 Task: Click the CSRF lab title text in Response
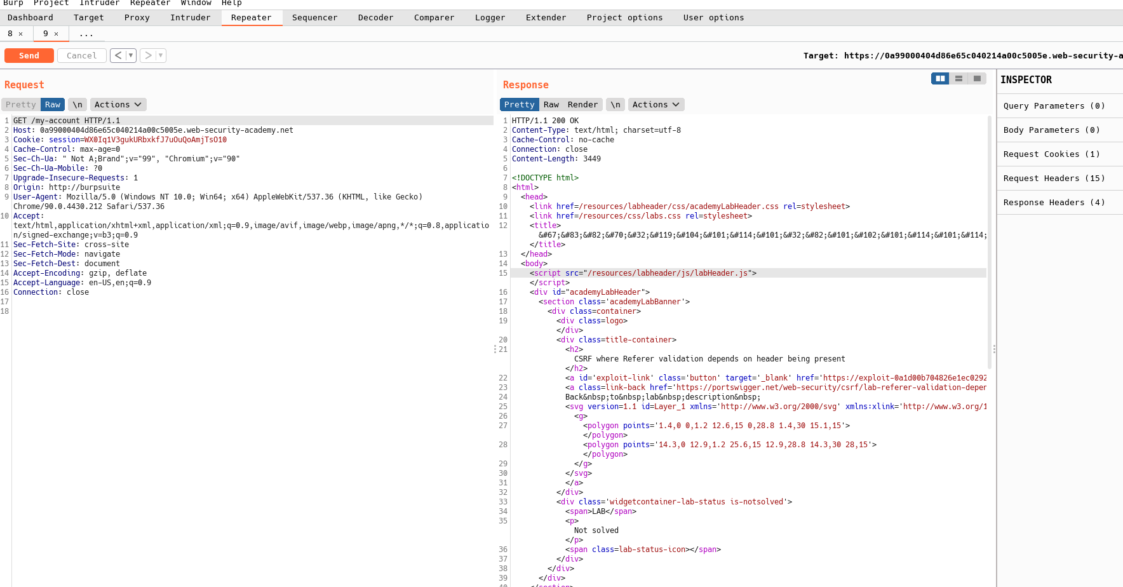tap(709, 359)
